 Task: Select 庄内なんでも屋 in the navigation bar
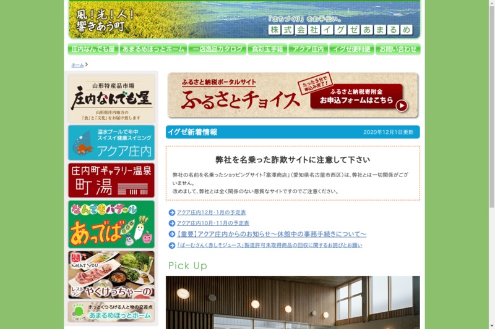click(93, 49)
